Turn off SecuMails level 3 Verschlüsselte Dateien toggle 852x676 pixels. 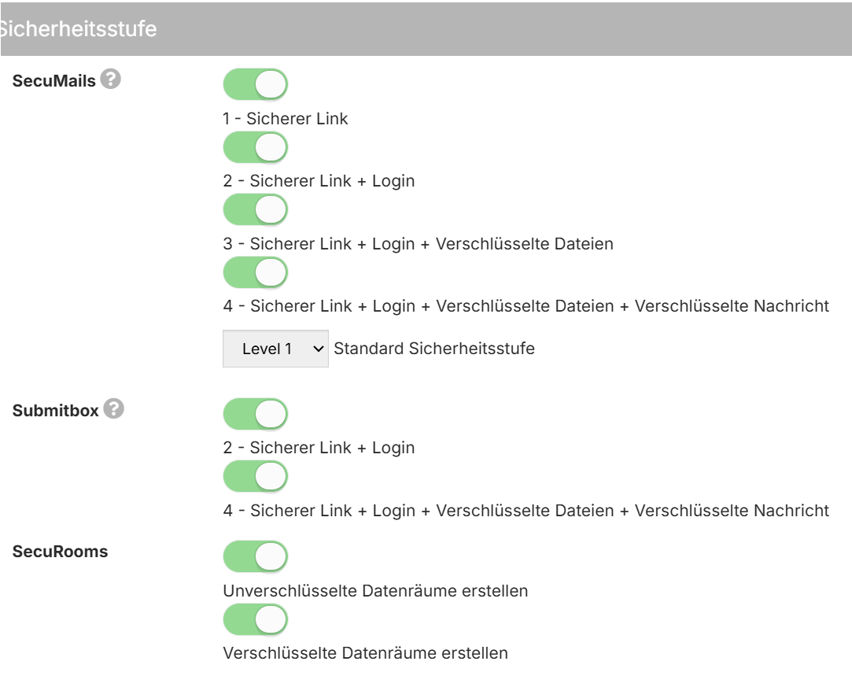pyautogui.click(x=255, y=210)
